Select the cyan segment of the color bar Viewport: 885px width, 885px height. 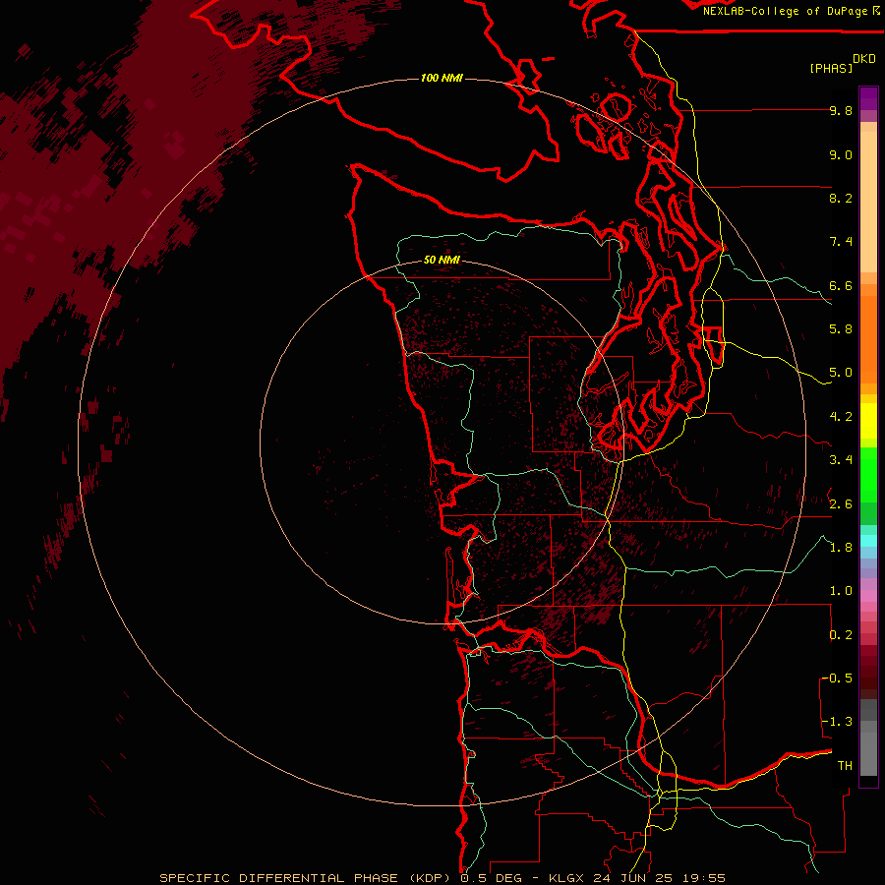click(868, 541)
